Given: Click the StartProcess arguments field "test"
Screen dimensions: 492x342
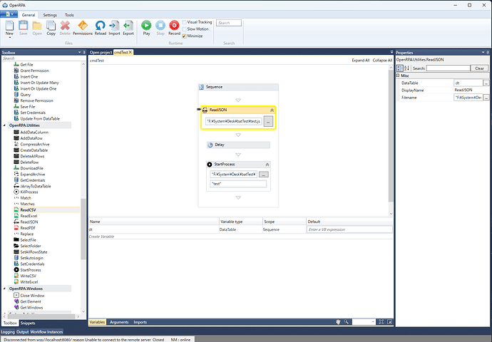Looking at the screenshot, I should [238, 184].
